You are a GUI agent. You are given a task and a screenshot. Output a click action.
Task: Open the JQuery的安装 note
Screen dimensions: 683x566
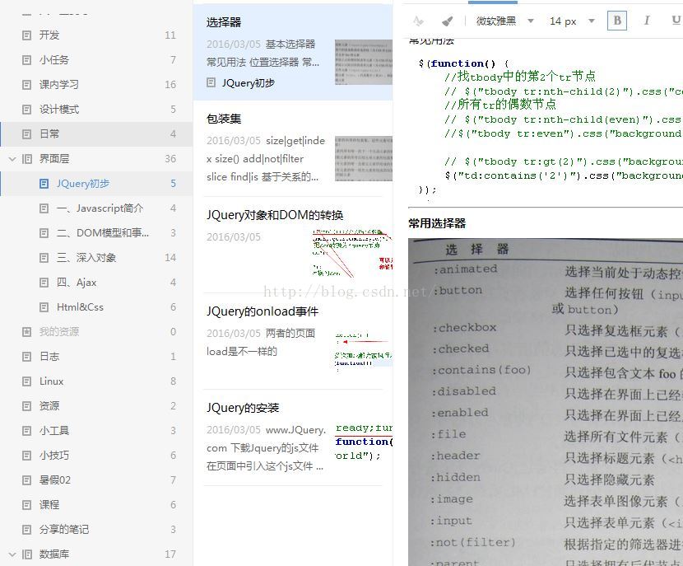pyautogui.click(x=293, y=437)
